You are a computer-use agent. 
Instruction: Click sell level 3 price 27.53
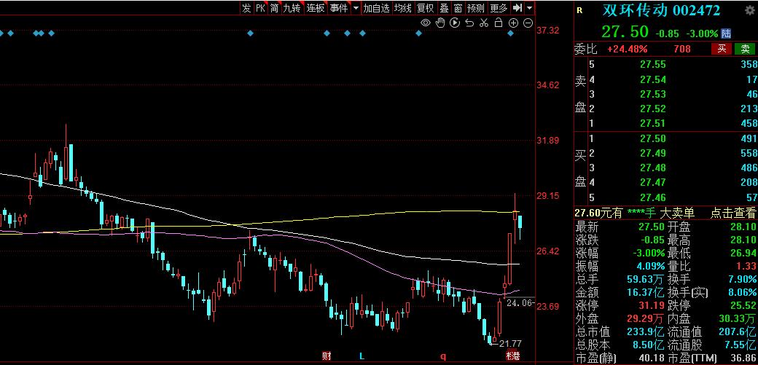click(652, 94)
